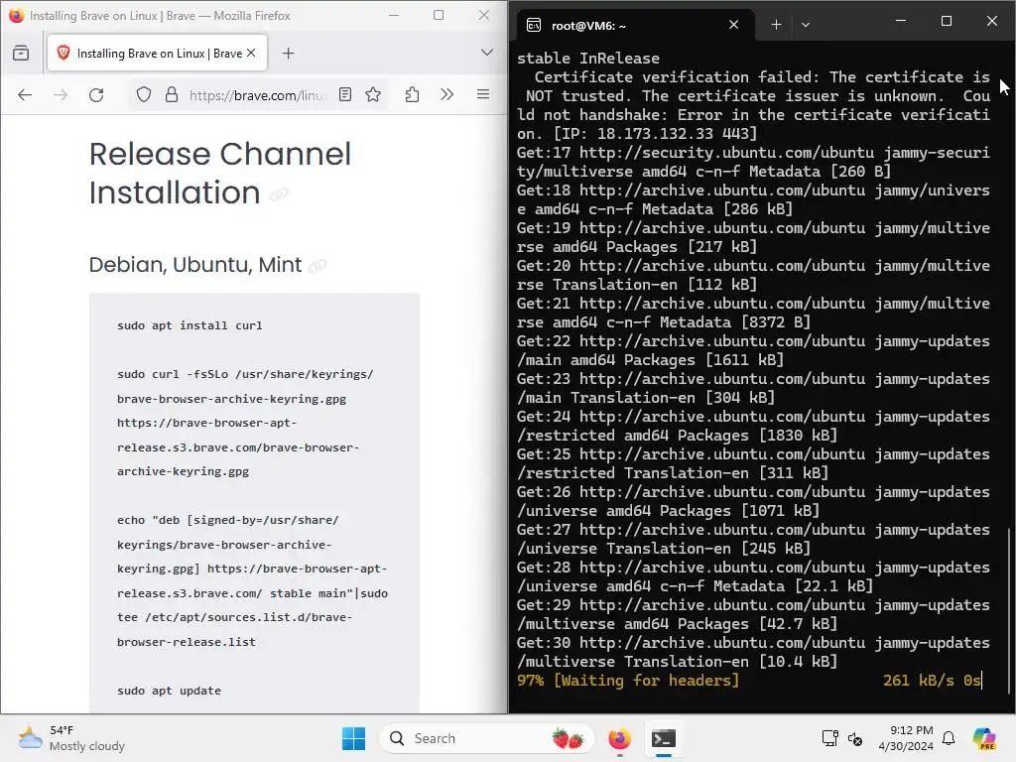This screenshot has height=762, width=1016.
Task: Reload the Brave install page
Action: pos(96,95)
